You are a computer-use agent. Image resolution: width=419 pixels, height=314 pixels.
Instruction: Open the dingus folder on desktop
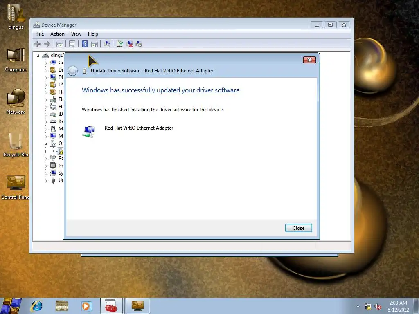tap(16, 16)
